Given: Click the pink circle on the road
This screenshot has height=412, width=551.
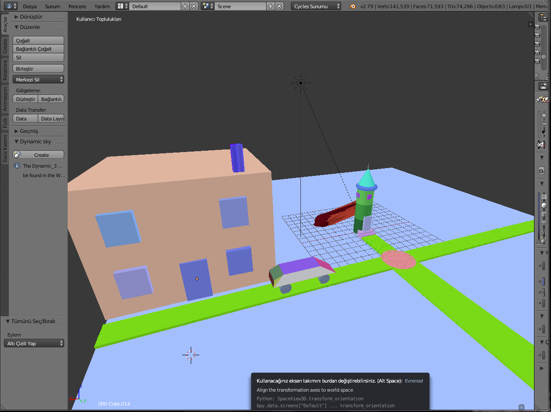Looking at the screenshot, I should (x=398, y=260).
